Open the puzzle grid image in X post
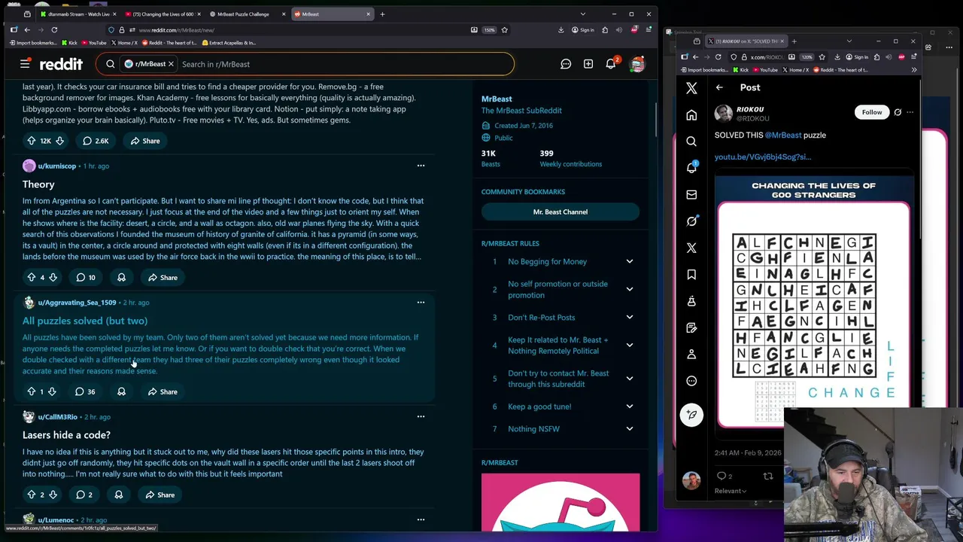This screenshot has width=963, height=542. pos(813,301)
